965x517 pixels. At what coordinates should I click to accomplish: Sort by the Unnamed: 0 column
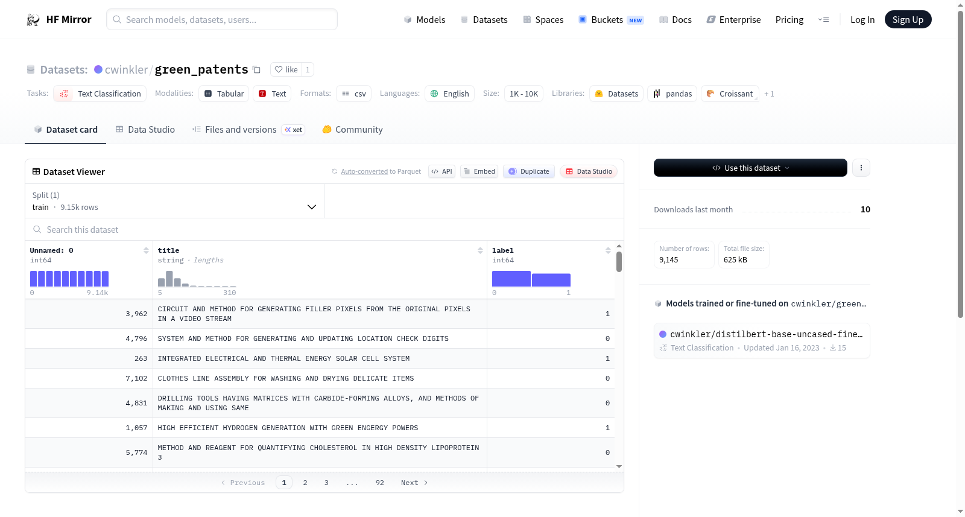(x=146, y=250)
